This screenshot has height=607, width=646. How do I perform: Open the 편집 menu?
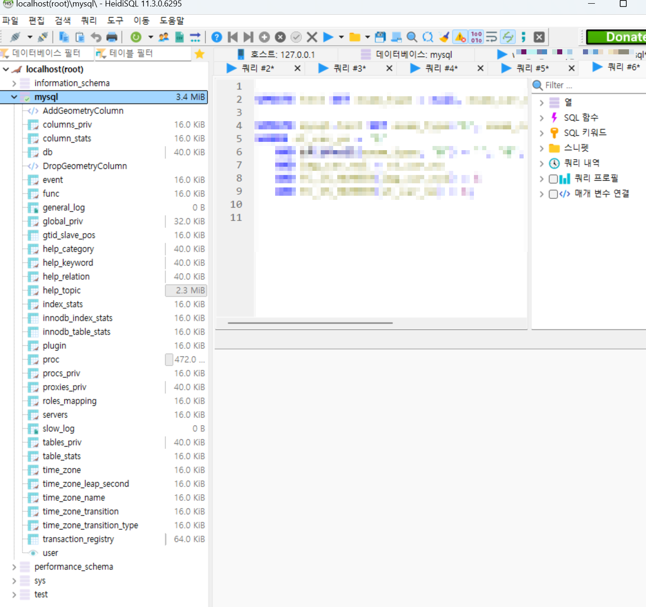click(36, 21)
